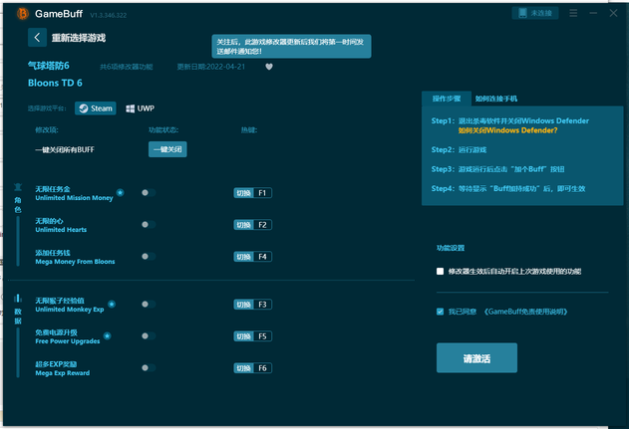Click star badge next to Free Power Upgrades

pos(107,335)
